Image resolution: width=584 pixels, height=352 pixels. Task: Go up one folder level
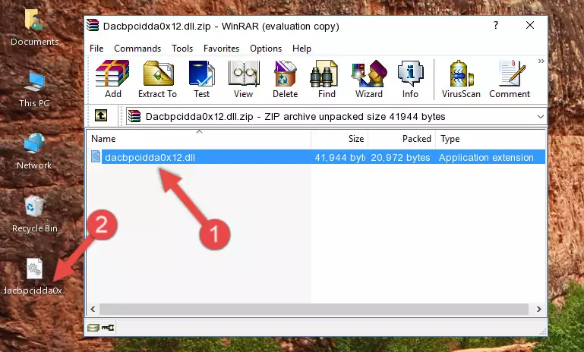[101, 116]
